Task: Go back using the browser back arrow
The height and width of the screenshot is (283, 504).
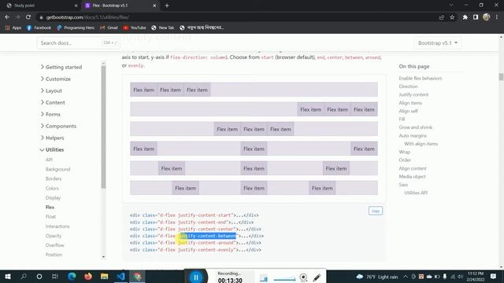Action: pos(7,17)
